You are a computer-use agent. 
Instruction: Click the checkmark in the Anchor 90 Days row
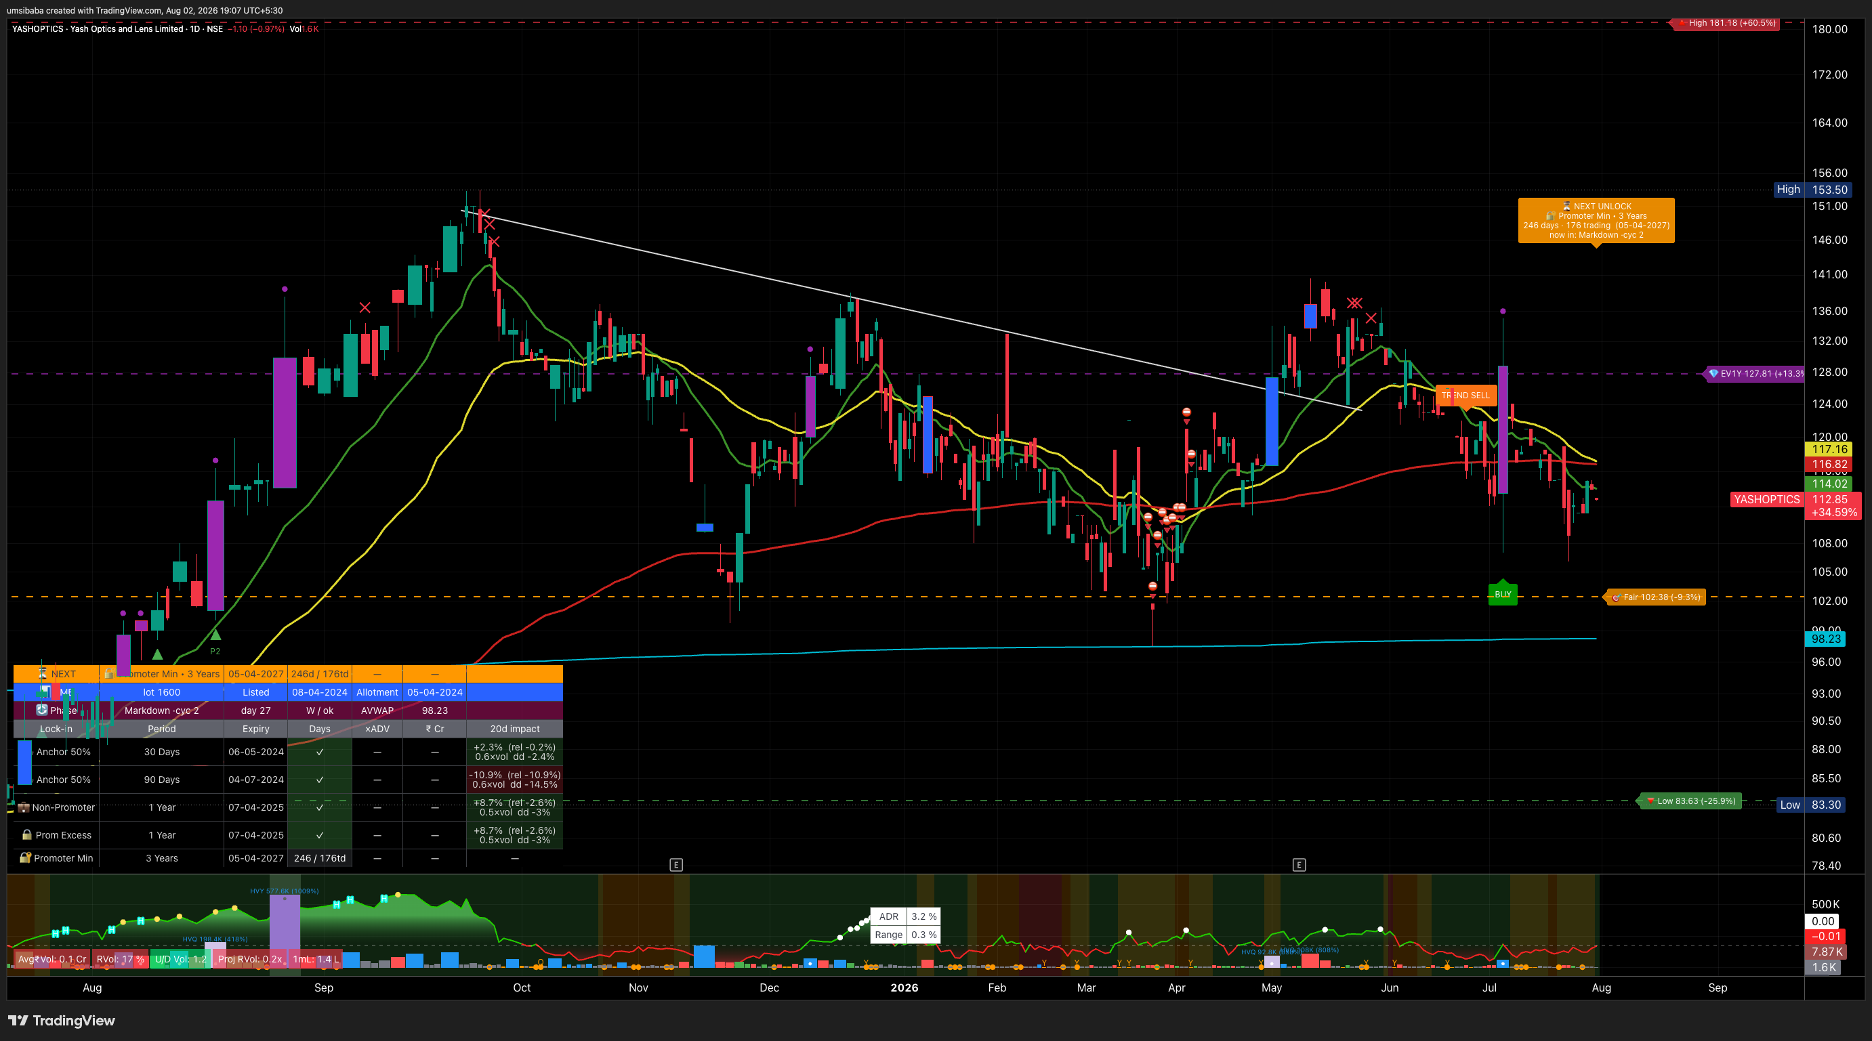[x=320, y=780]
